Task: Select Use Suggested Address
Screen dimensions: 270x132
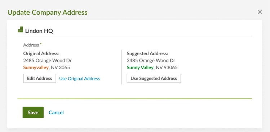Action: (x=154, y=78)
